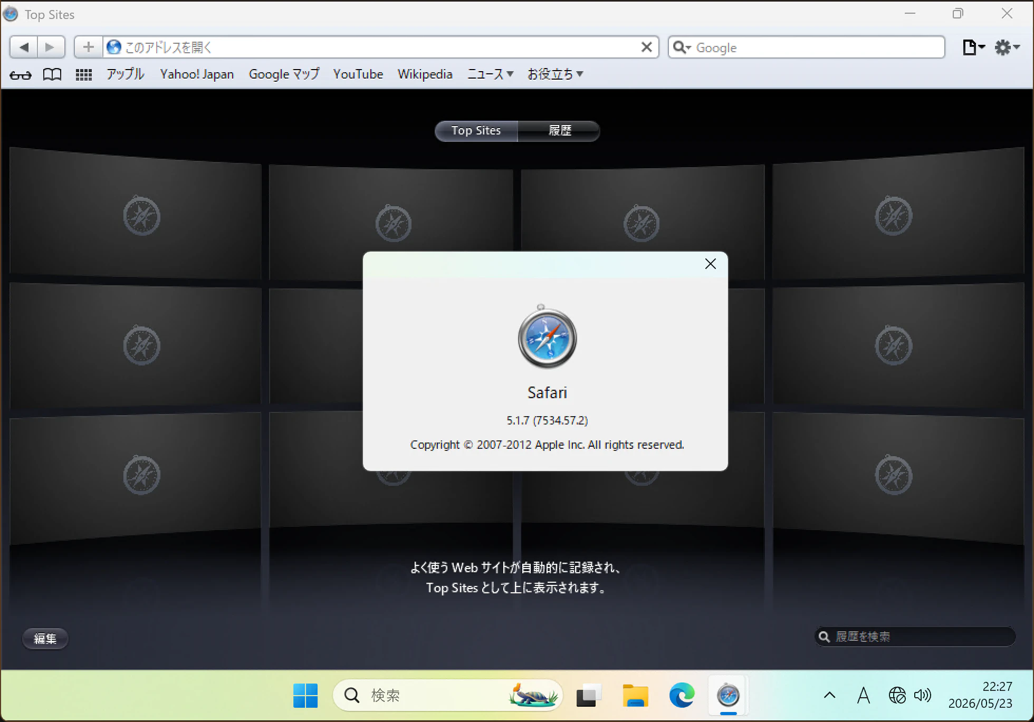The height and width of the screenshot is (722, 1034).
Task: Open Task View from the taskbar
Action: tap(588, 696)
